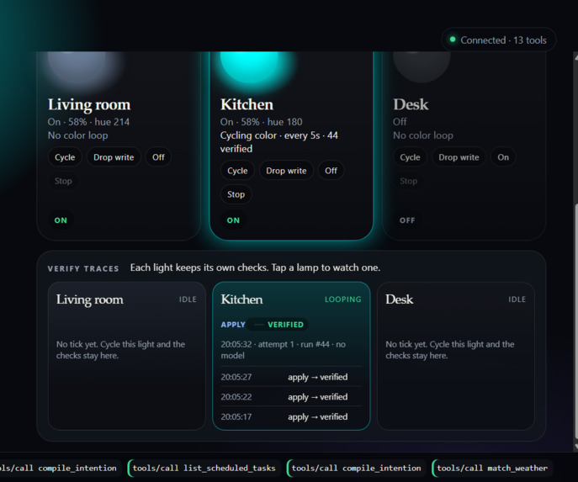Click Desk No color loop text
Screen dimensions: 578x482
click(423, 135)
